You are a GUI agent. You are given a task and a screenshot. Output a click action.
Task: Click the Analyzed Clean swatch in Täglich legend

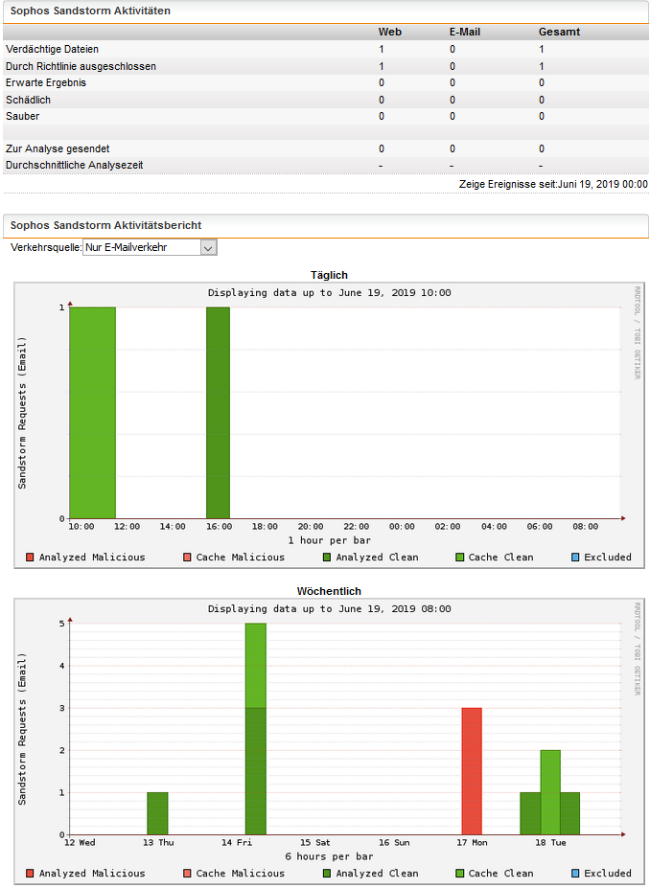[327, 558]
